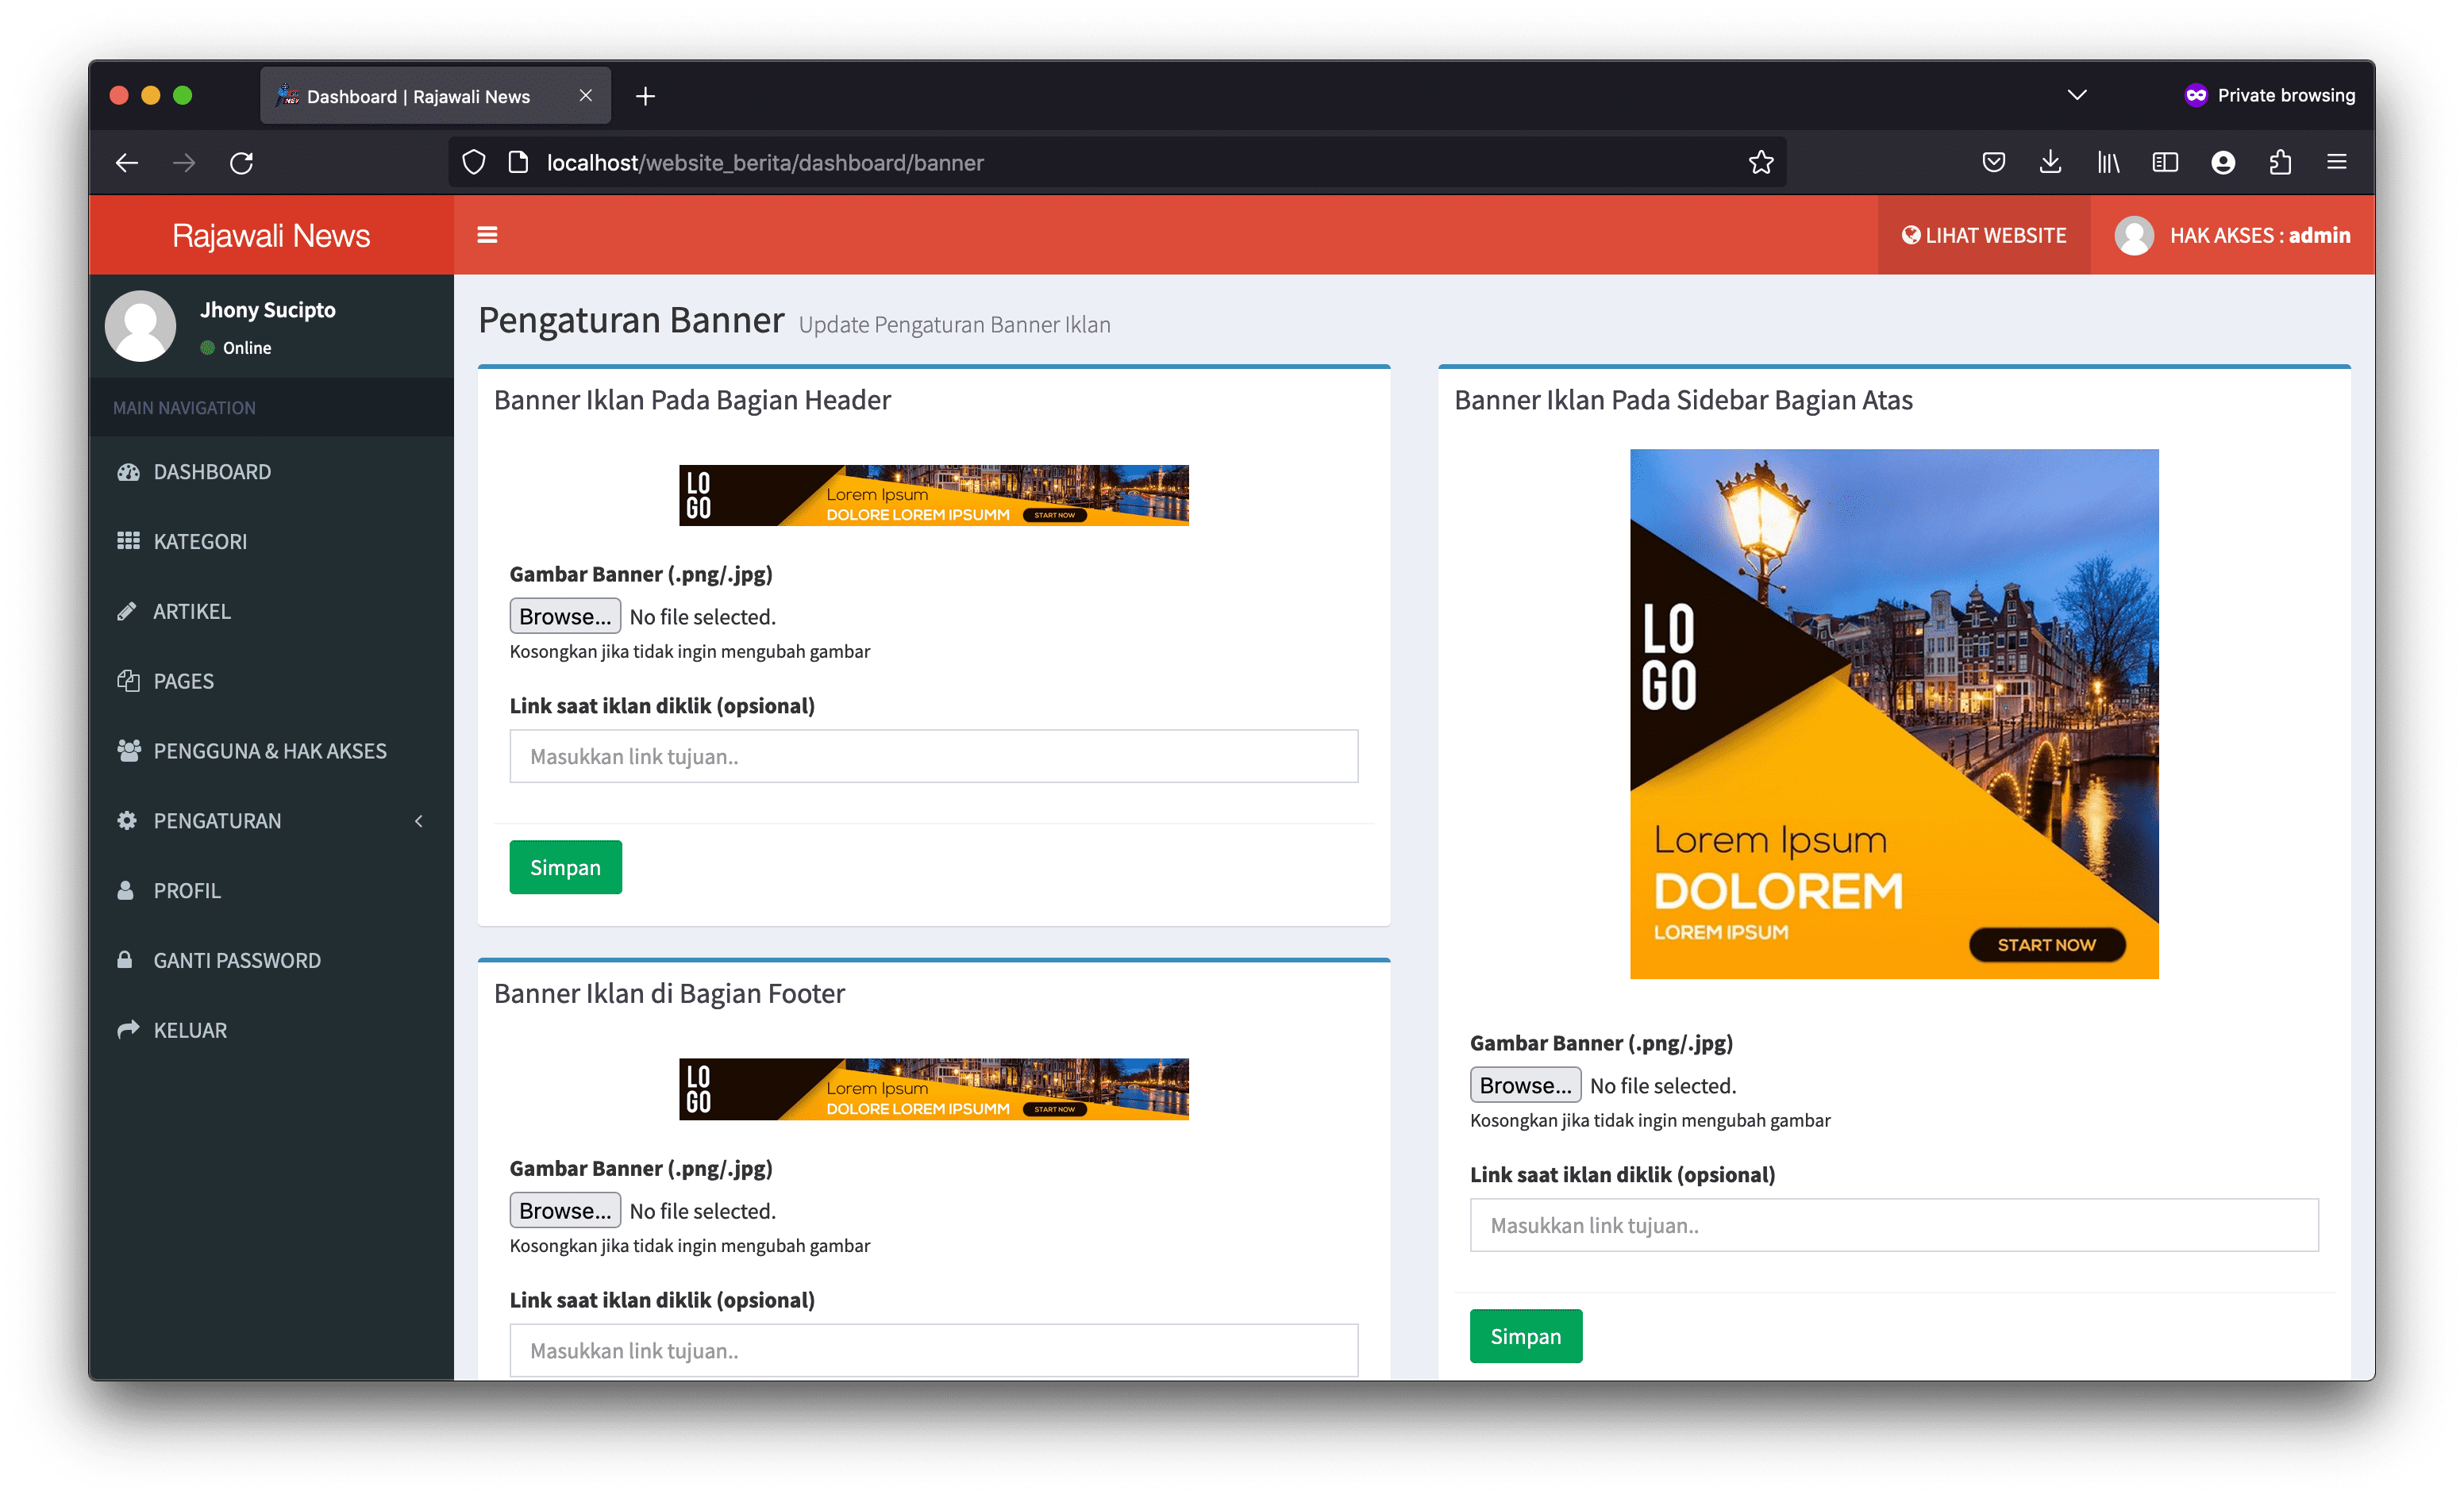Open the Profil menu item
The width and height of the screenshot is (2464, 1498).
pos(187,890)
